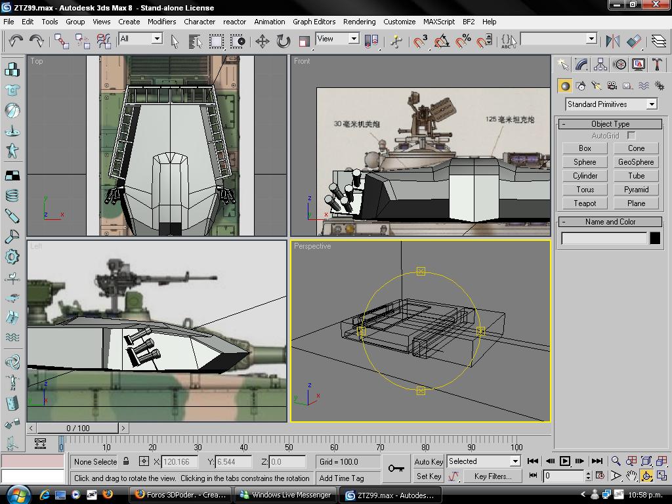The image size is (672, 504).
Task: Open the Standard Primitives dropdown
Action: (611, 104)
